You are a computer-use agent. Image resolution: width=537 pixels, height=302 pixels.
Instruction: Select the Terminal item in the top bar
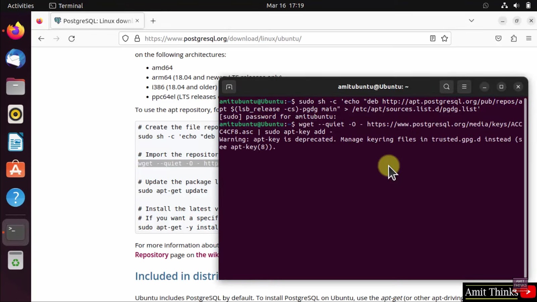[66, 5]
